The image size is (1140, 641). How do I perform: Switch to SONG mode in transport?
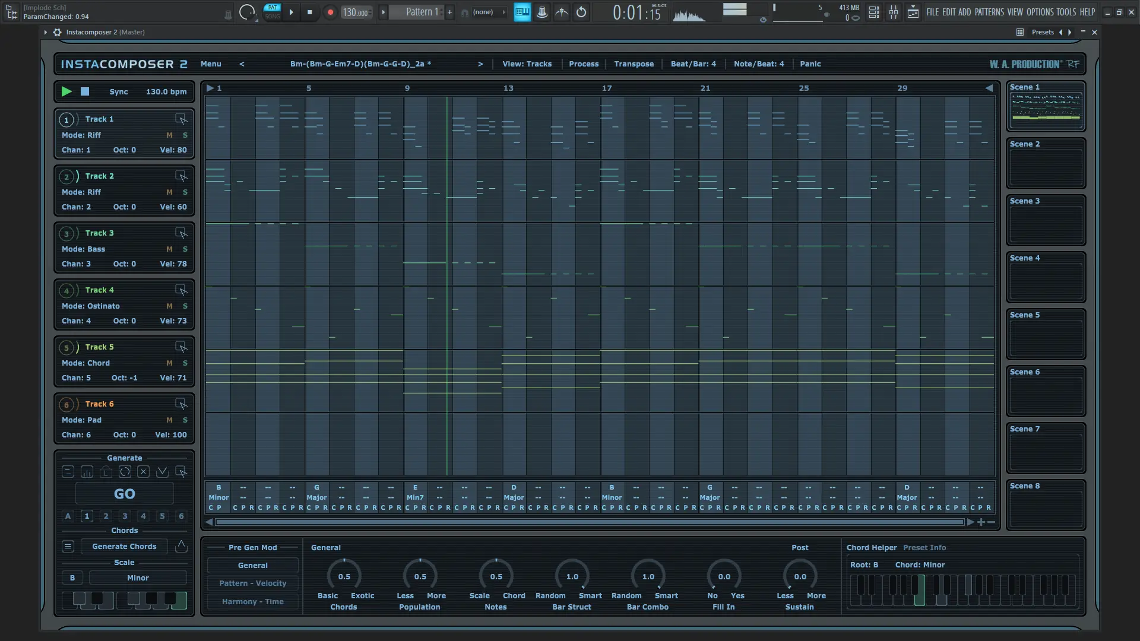click(x=272, y=17)
